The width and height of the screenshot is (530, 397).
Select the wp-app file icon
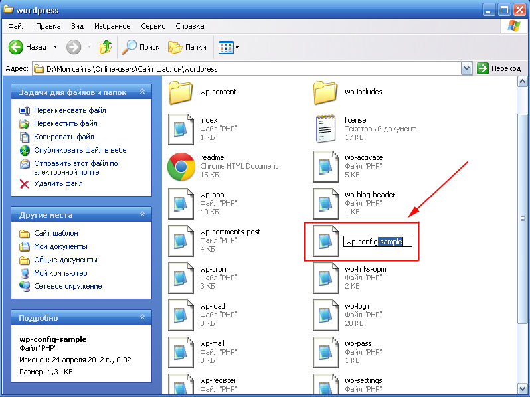click(181, 203)
